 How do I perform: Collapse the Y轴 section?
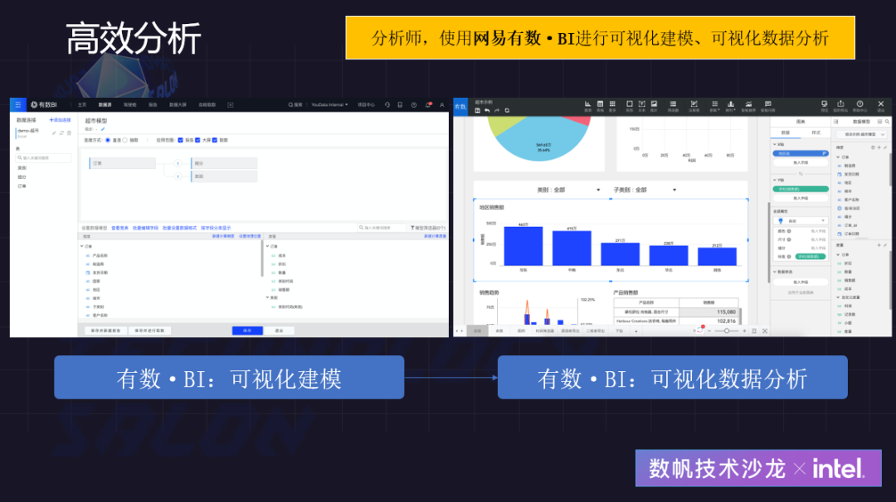(775, 181)
